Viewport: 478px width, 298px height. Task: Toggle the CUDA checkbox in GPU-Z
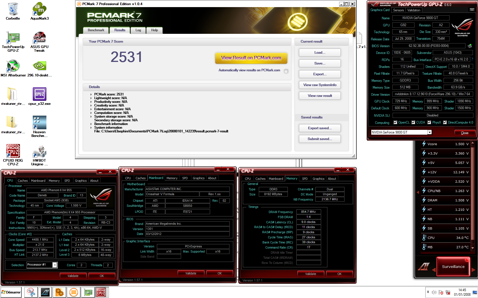[x=413, y=122]
